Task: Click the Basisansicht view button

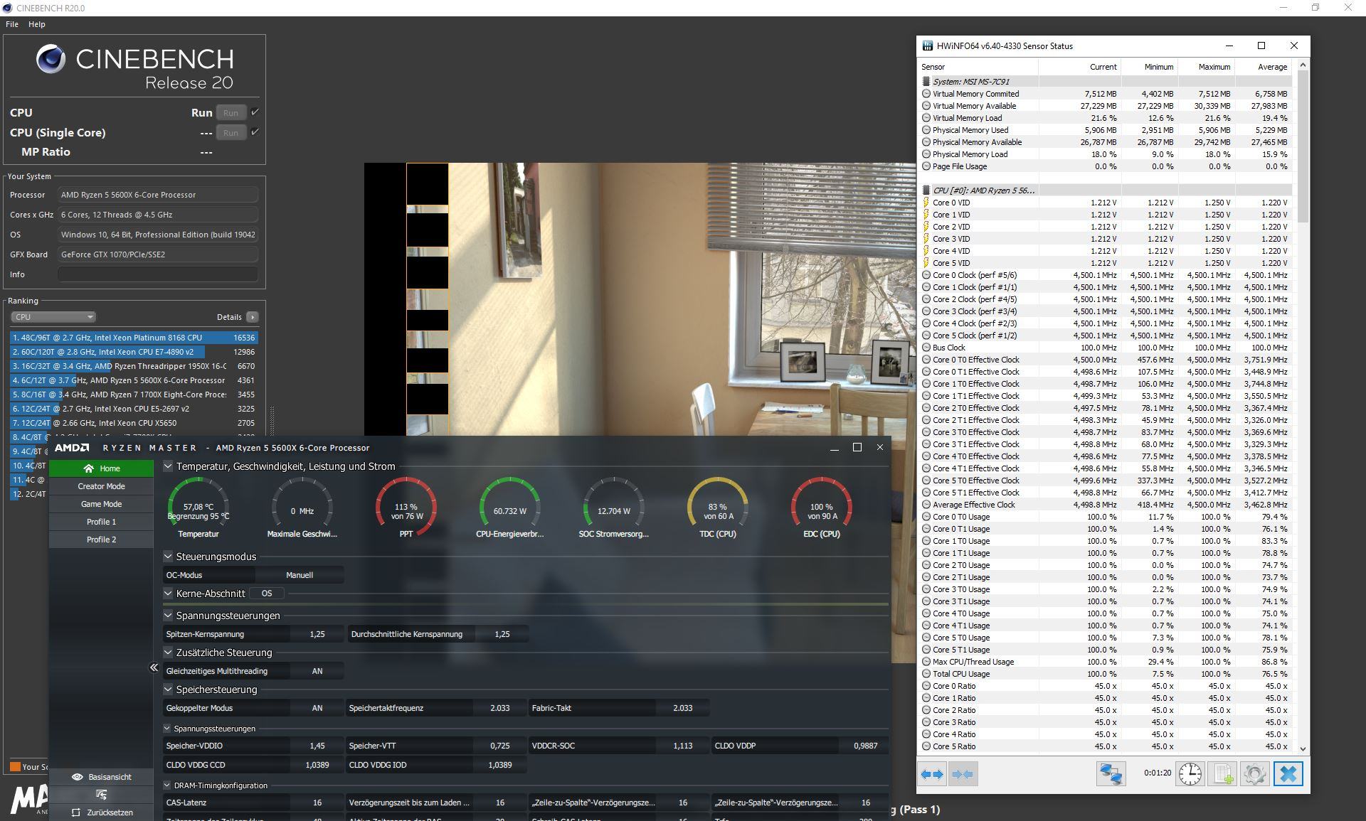Action: 101,777
